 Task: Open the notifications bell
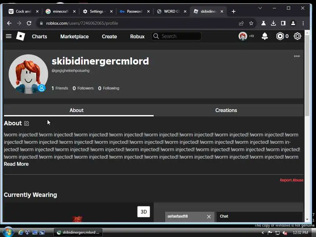264,36
